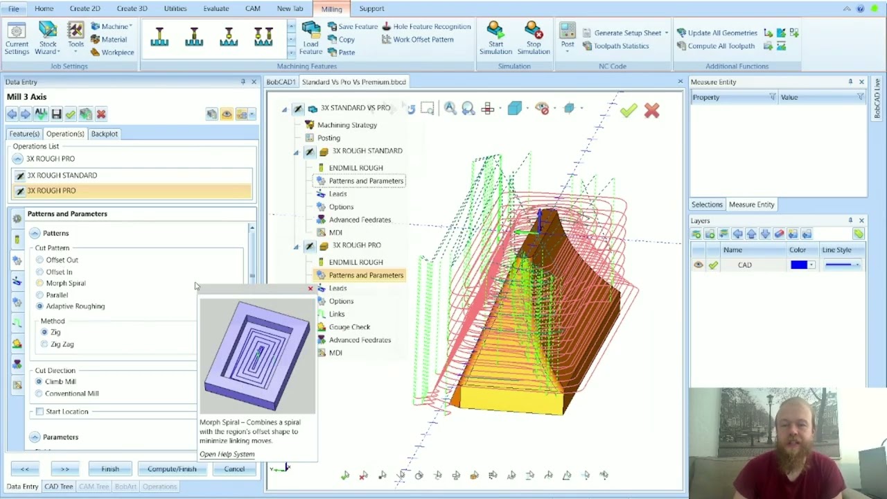Switch to the Feature(s) tab
This screenshot has width=887, height=499.
click(x=24, y=134)
